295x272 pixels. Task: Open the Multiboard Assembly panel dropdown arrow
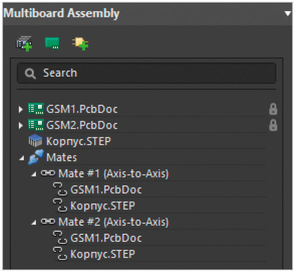(288, 14)
